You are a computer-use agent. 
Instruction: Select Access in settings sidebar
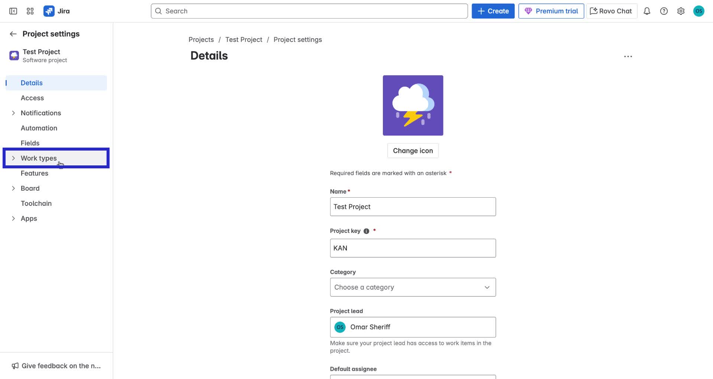click(32, 98)
